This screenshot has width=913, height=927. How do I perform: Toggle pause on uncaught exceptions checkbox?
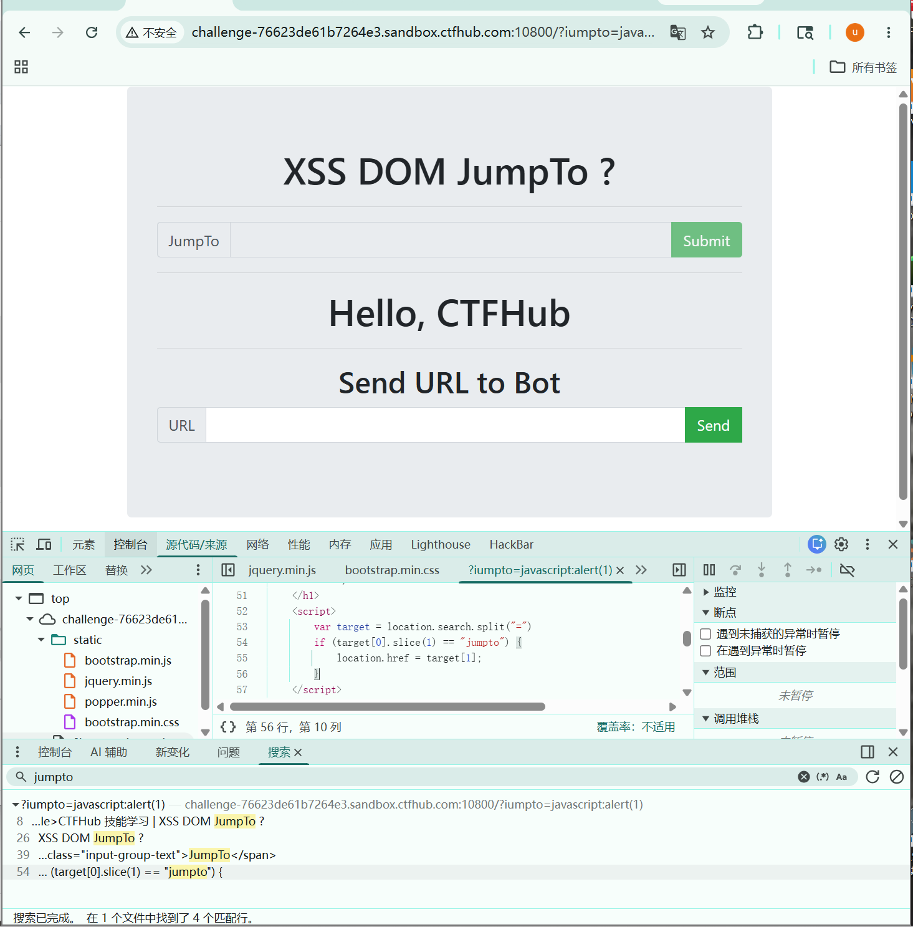(705, 634)
